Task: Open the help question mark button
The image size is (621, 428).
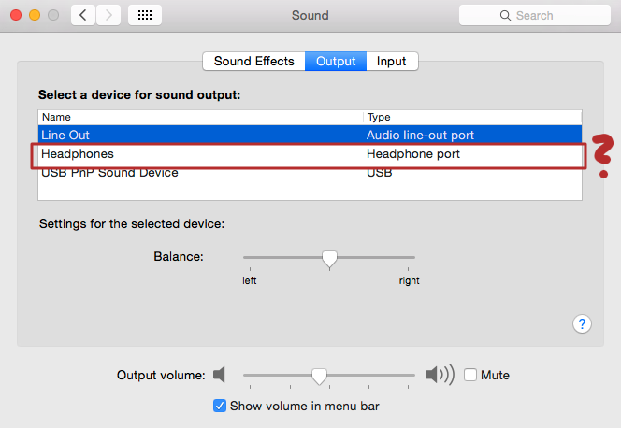Action: pyautogui.click(x=582, y=323)
